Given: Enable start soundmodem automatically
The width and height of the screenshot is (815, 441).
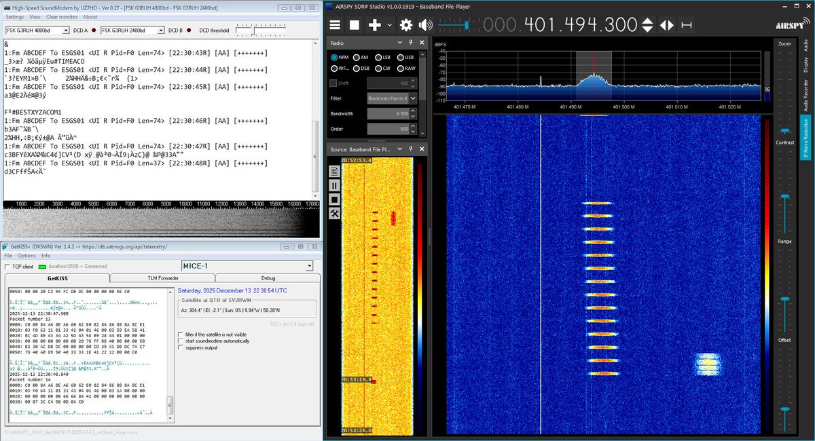Looking at the screenshot, I should (x=180, y=341).
